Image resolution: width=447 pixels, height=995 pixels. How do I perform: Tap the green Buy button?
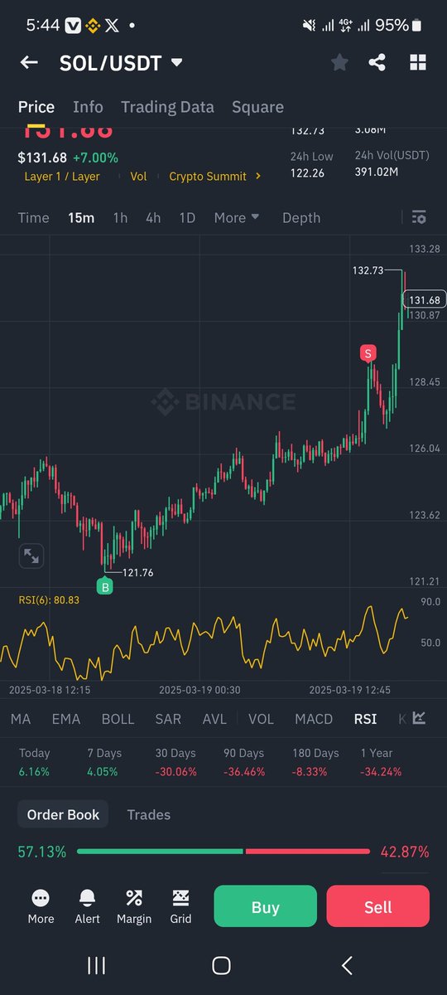(265, 906)
